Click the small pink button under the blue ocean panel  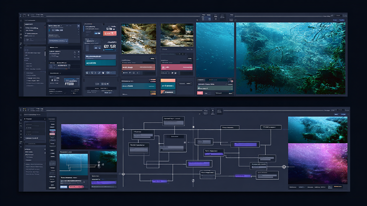point(200,93)
